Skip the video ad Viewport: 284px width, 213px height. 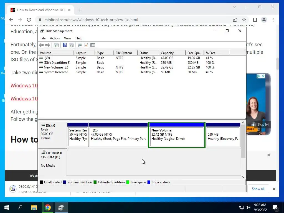[263, 125]
